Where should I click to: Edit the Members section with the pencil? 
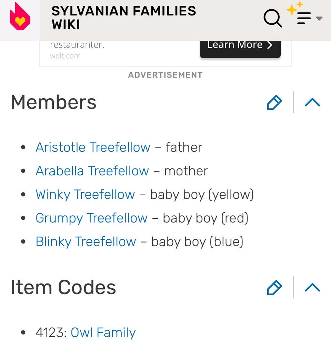274,103
